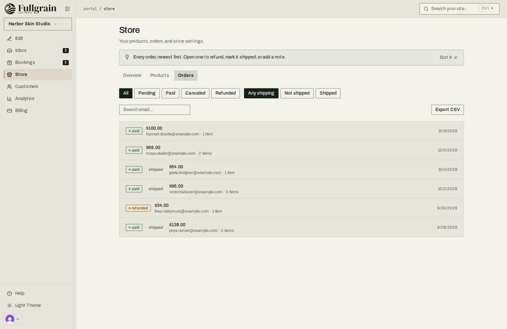
Task: Click the portal breadcrumb link
Action: click(x=90, y=9)
